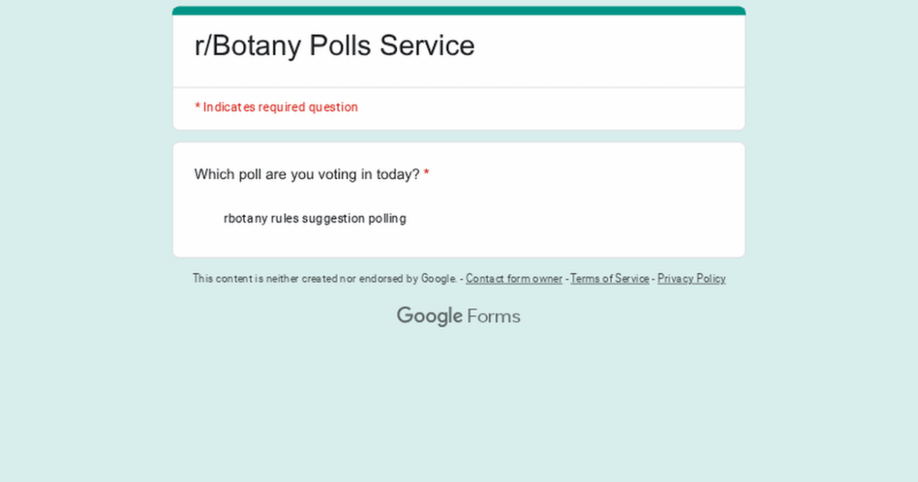Click the Google disclaimer text
918x482 pixels.
tap(325, 279)
